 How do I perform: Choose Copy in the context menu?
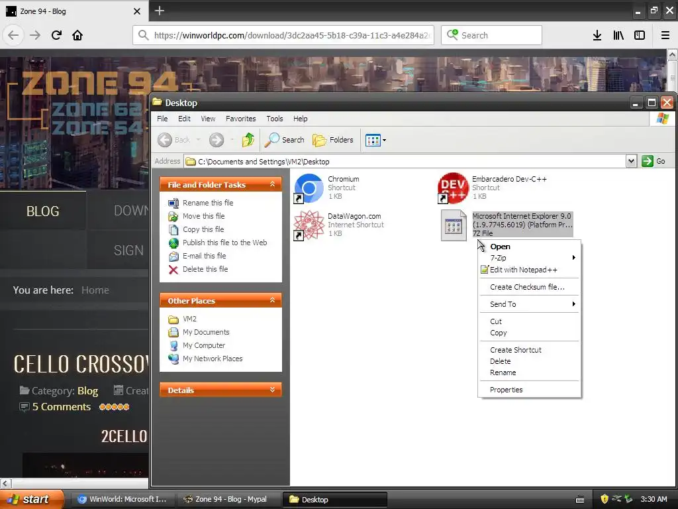tap(529, 333)
